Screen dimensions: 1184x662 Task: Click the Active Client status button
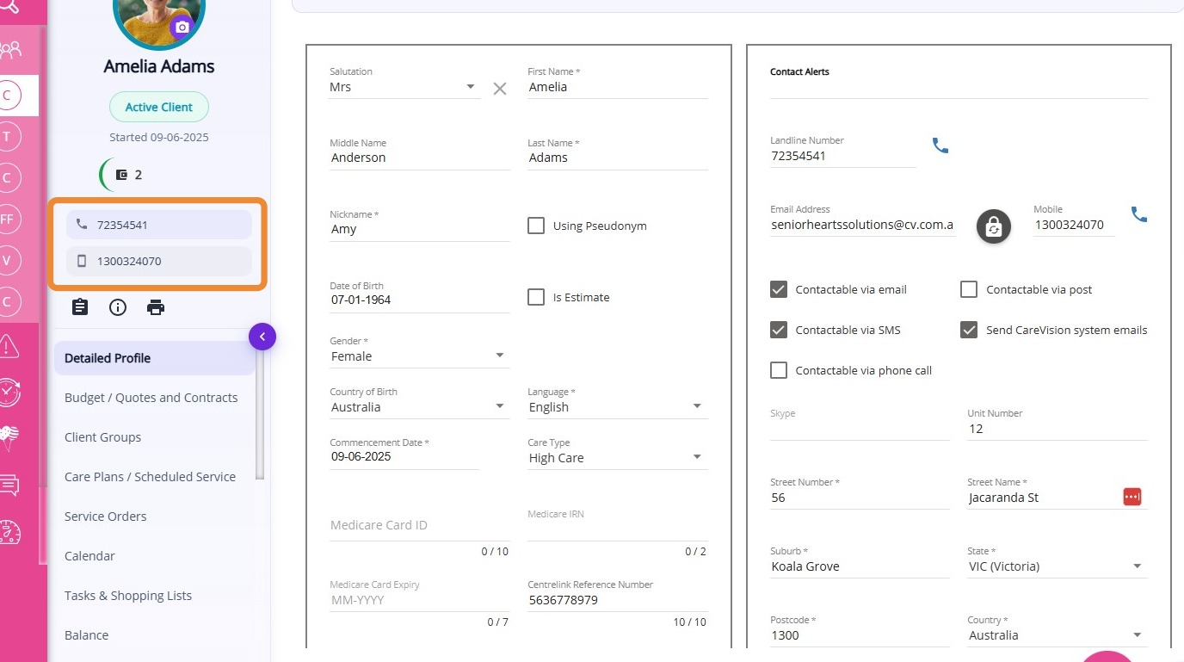(x=159, y=107)
